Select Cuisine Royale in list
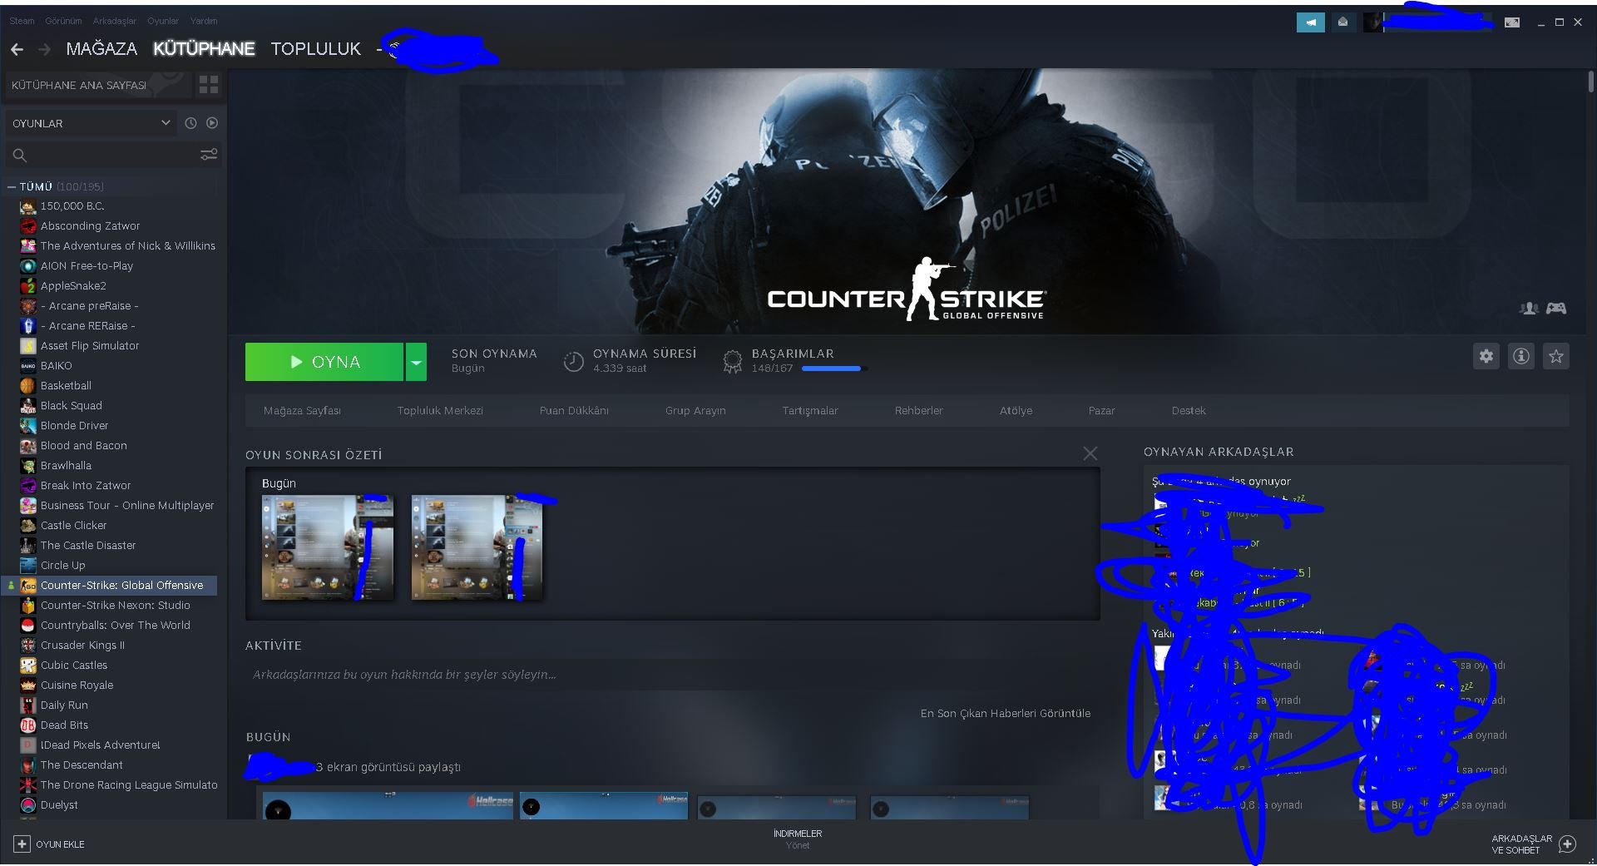Image resolution: width=1597 pixels, height=866 pixels. pos(77,685)
